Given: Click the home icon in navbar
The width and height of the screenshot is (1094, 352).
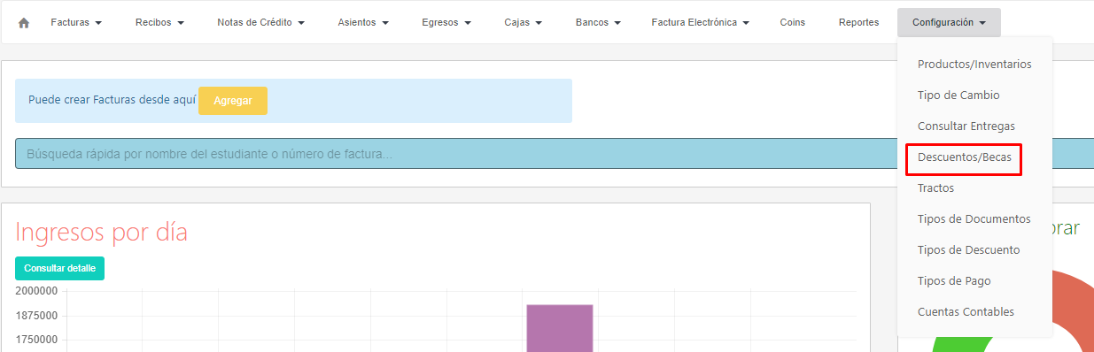Looking at the screenshot, I should pyautogui.click(x=24, y=23).
